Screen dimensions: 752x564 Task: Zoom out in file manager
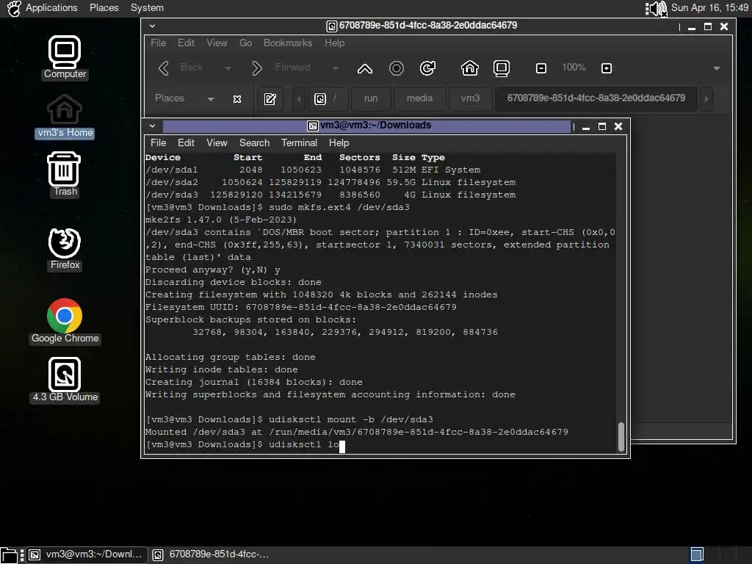pyautogui.click(x=541, y=68)
